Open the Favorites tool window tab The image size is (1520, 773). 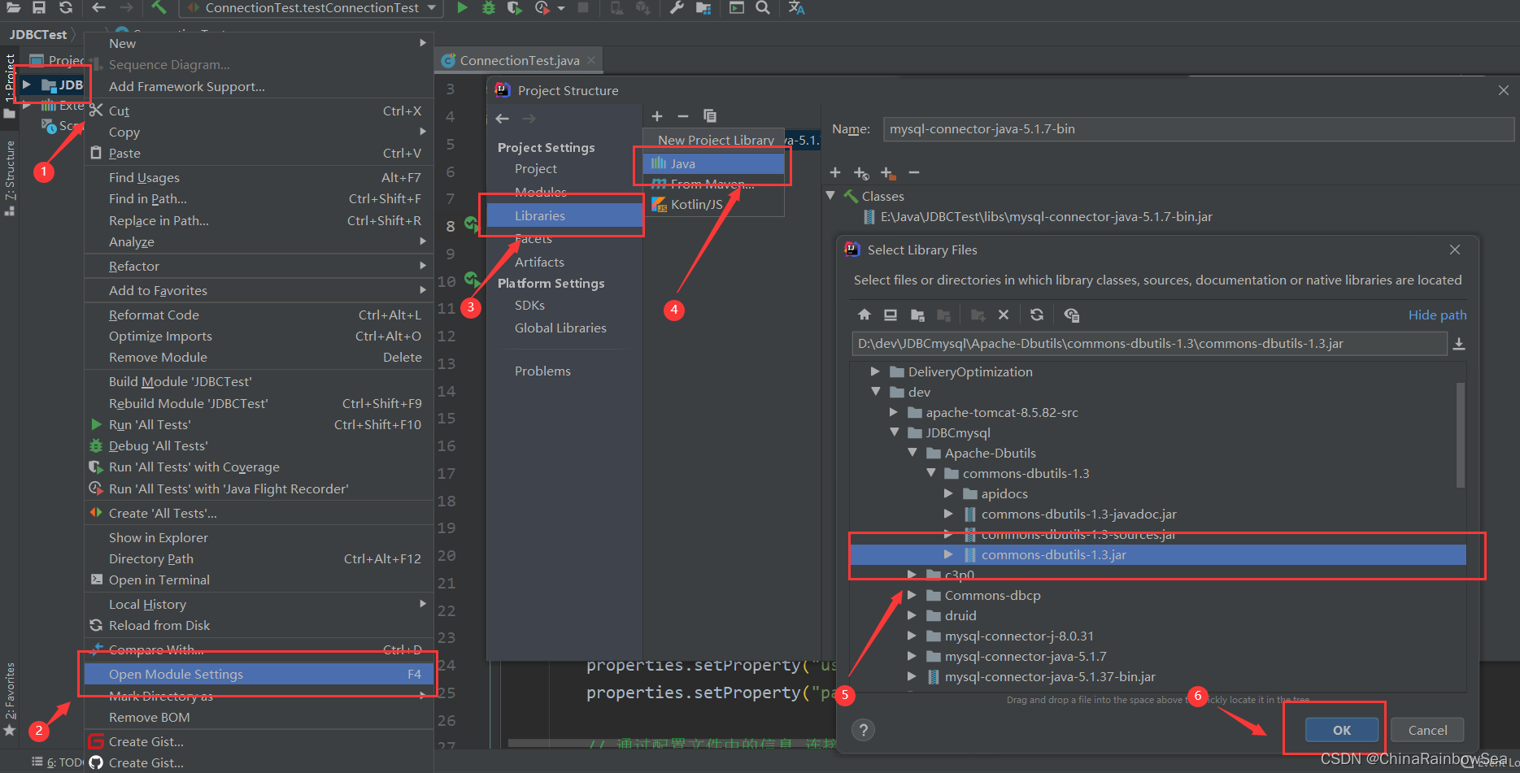click(x=10, y=699)
